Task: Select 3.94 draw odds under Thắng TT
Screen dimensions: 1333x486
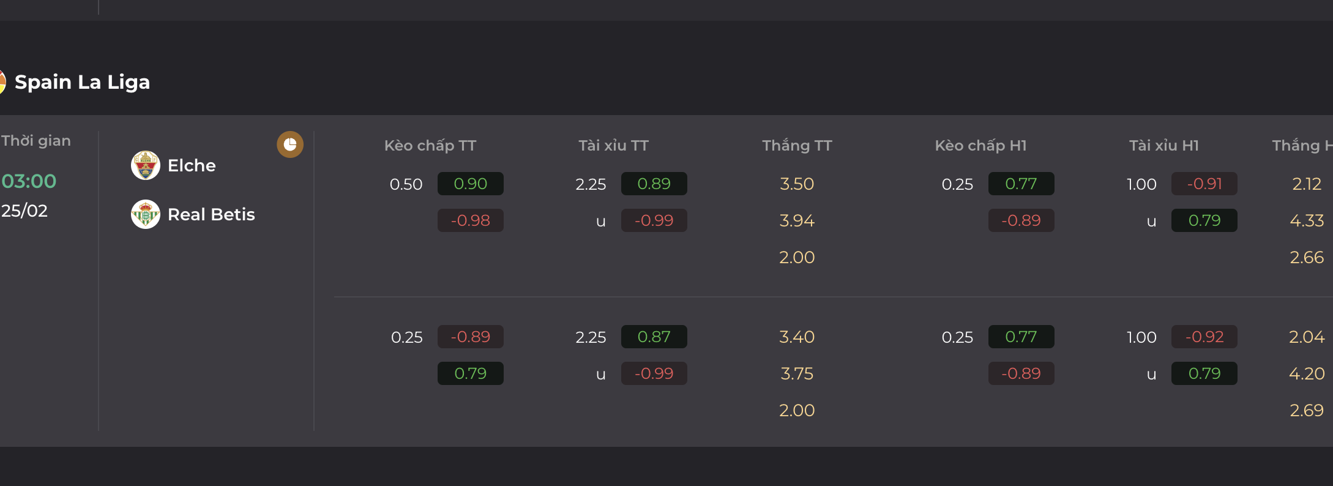Action: [797, 220]
